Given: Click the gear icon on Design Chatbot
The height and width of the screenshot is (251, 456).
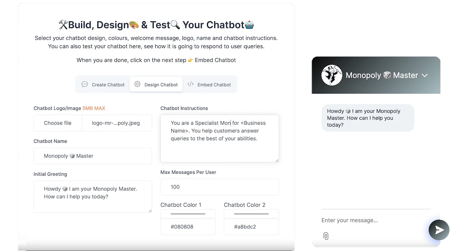Looking at the screenshot, I should tap(138, 84).
